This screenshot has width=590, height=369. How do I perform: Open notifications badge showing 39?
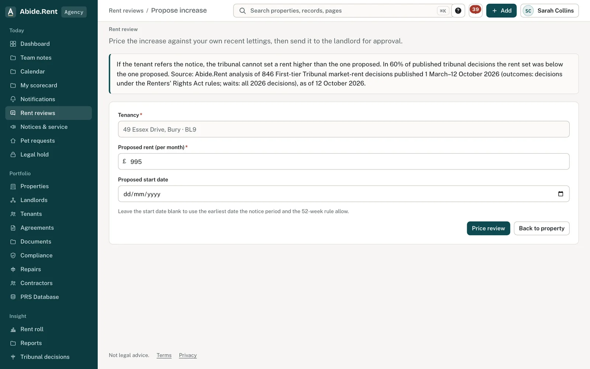[475, 10]
